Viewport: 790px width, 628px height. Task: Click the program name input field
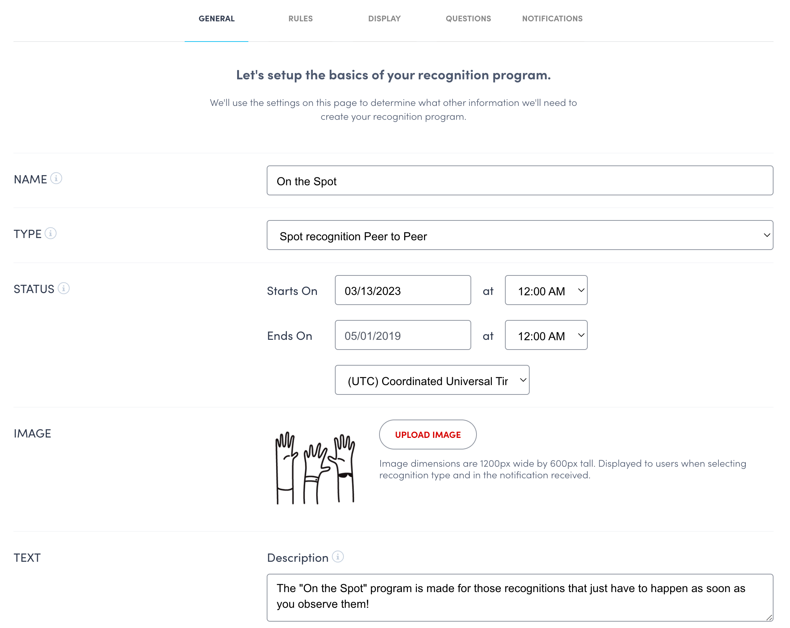[x=520, y=181]
